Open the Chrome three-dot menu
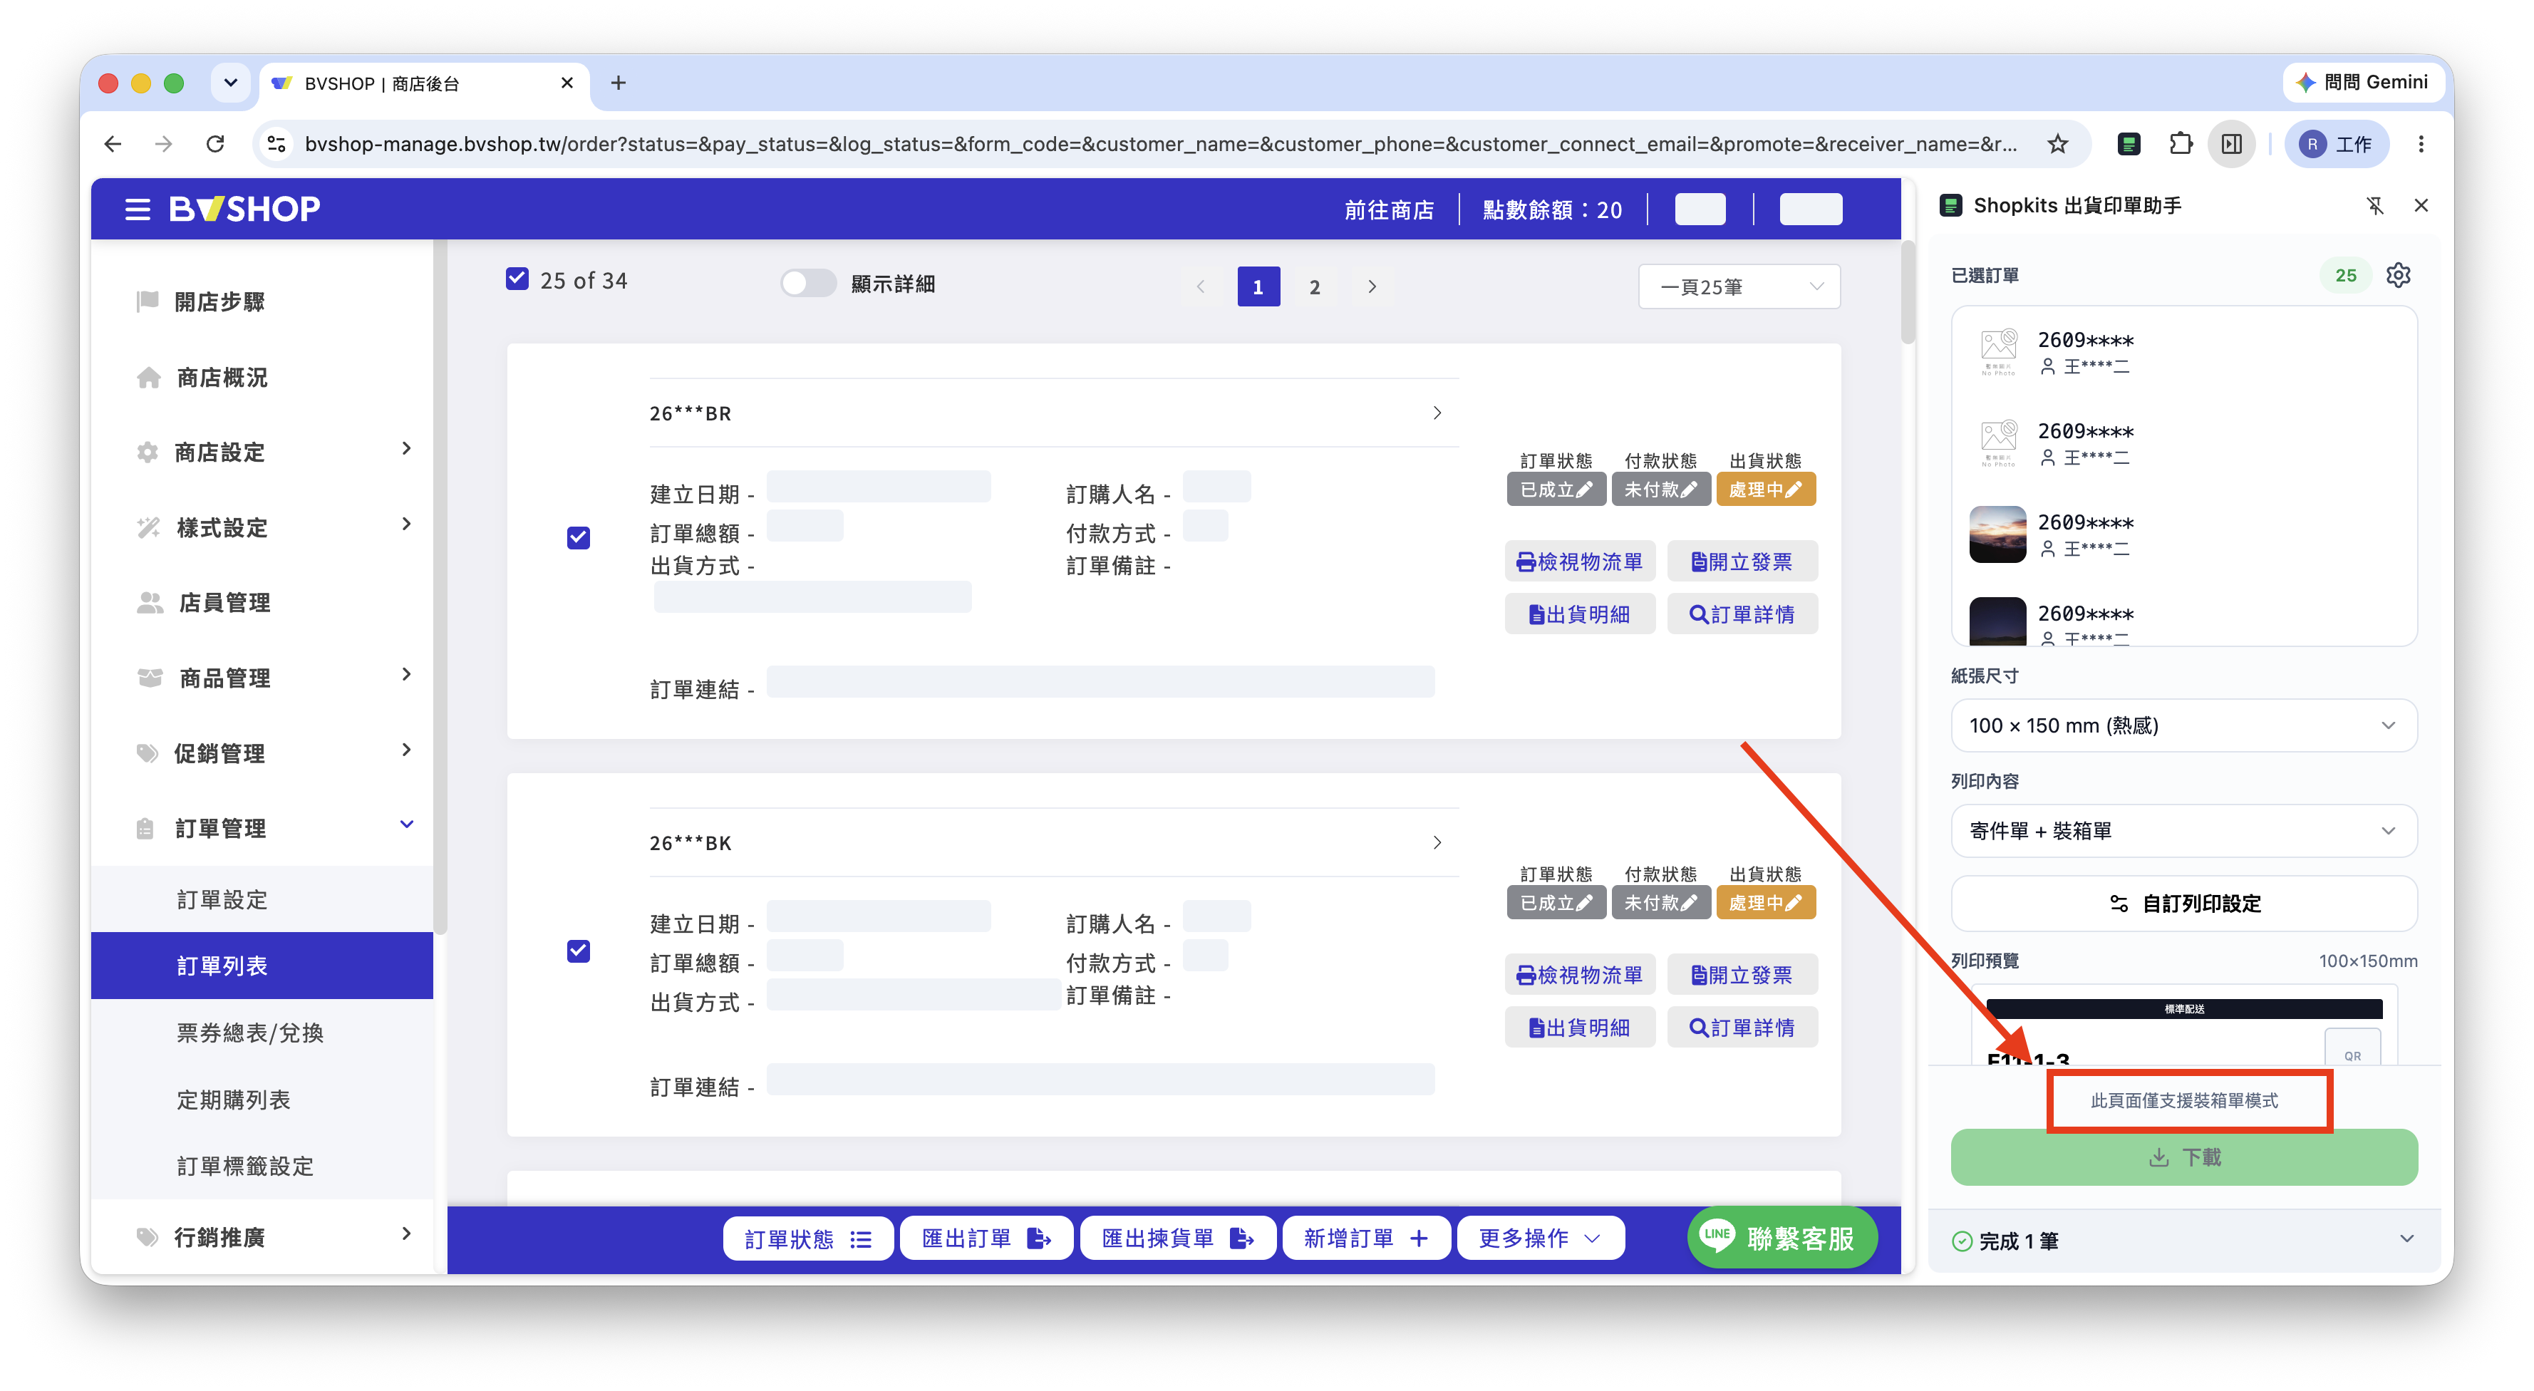The height and width of the screenshot is (1391, 2534). tap(2421, 145)
